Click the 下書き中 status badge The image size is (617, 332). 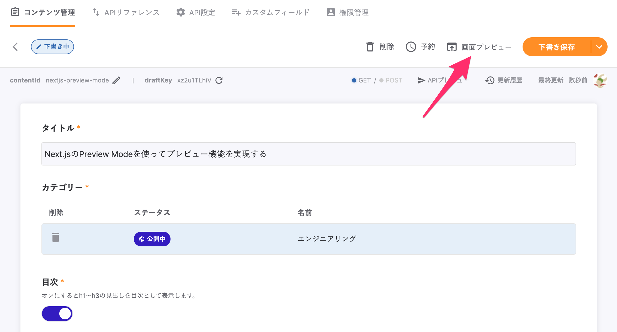click(x=52, y=47)
